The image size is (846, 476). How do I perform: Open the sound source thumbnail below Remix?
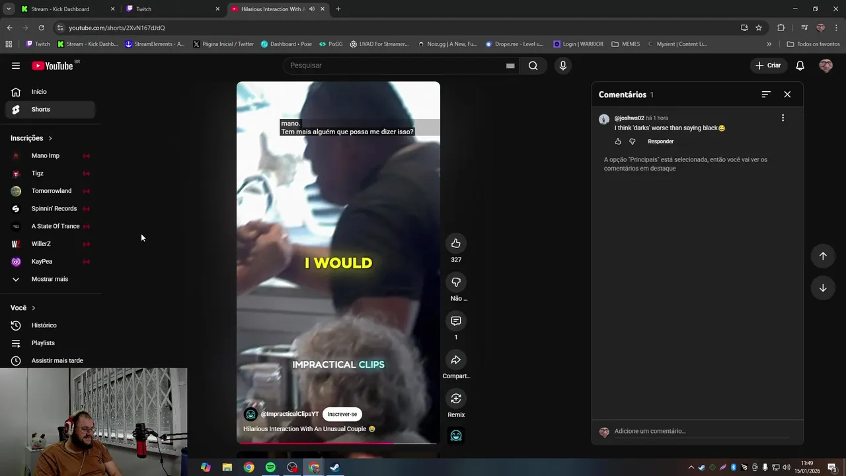456,436
